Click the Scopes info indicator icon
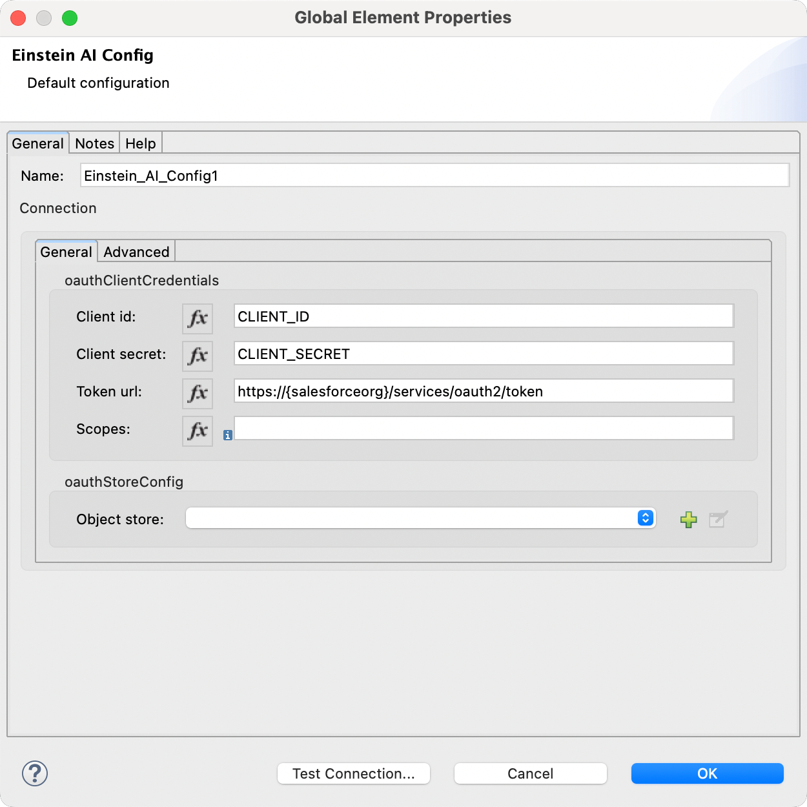 click(x=228, y=436)
